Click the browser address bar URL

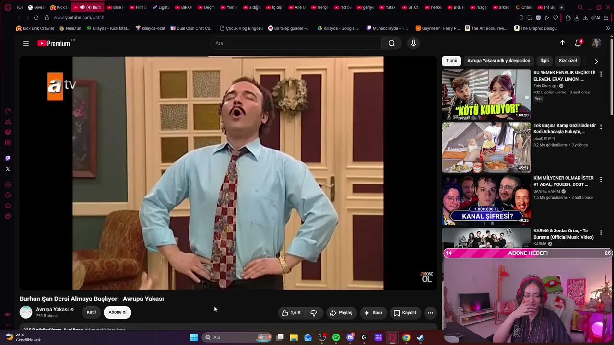pos(79,18)
